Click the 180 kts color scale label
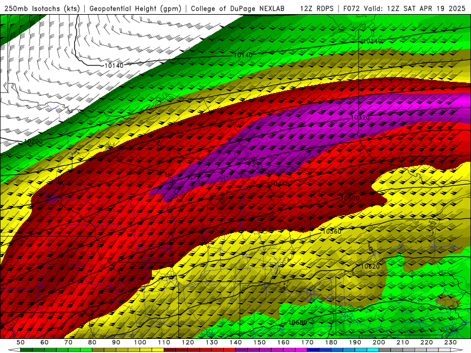 (331, 342)
